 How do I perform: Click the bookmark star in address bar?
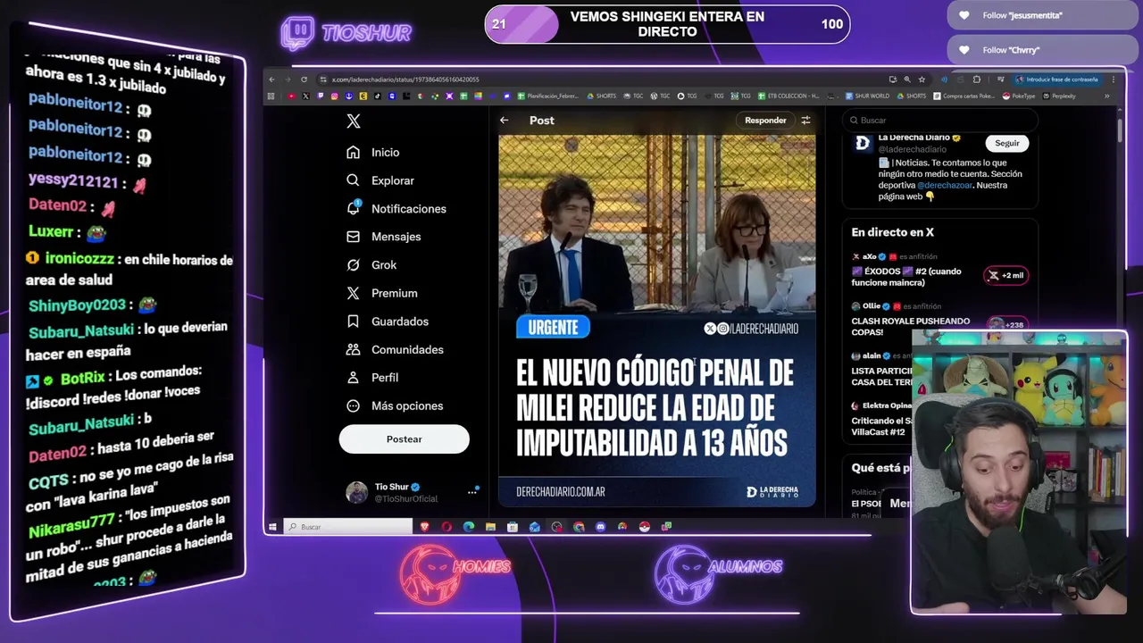point(922,79)
